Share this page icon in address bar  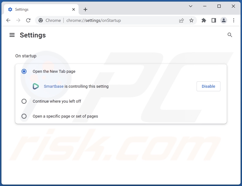(x=181, y=20)
